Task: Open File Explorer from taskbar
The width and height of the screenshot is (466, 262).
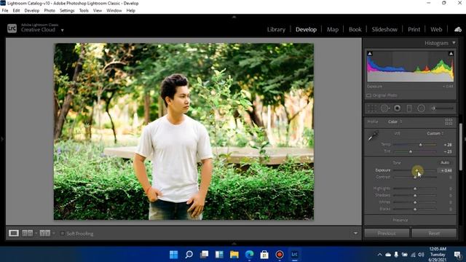Action: [234, 255]
